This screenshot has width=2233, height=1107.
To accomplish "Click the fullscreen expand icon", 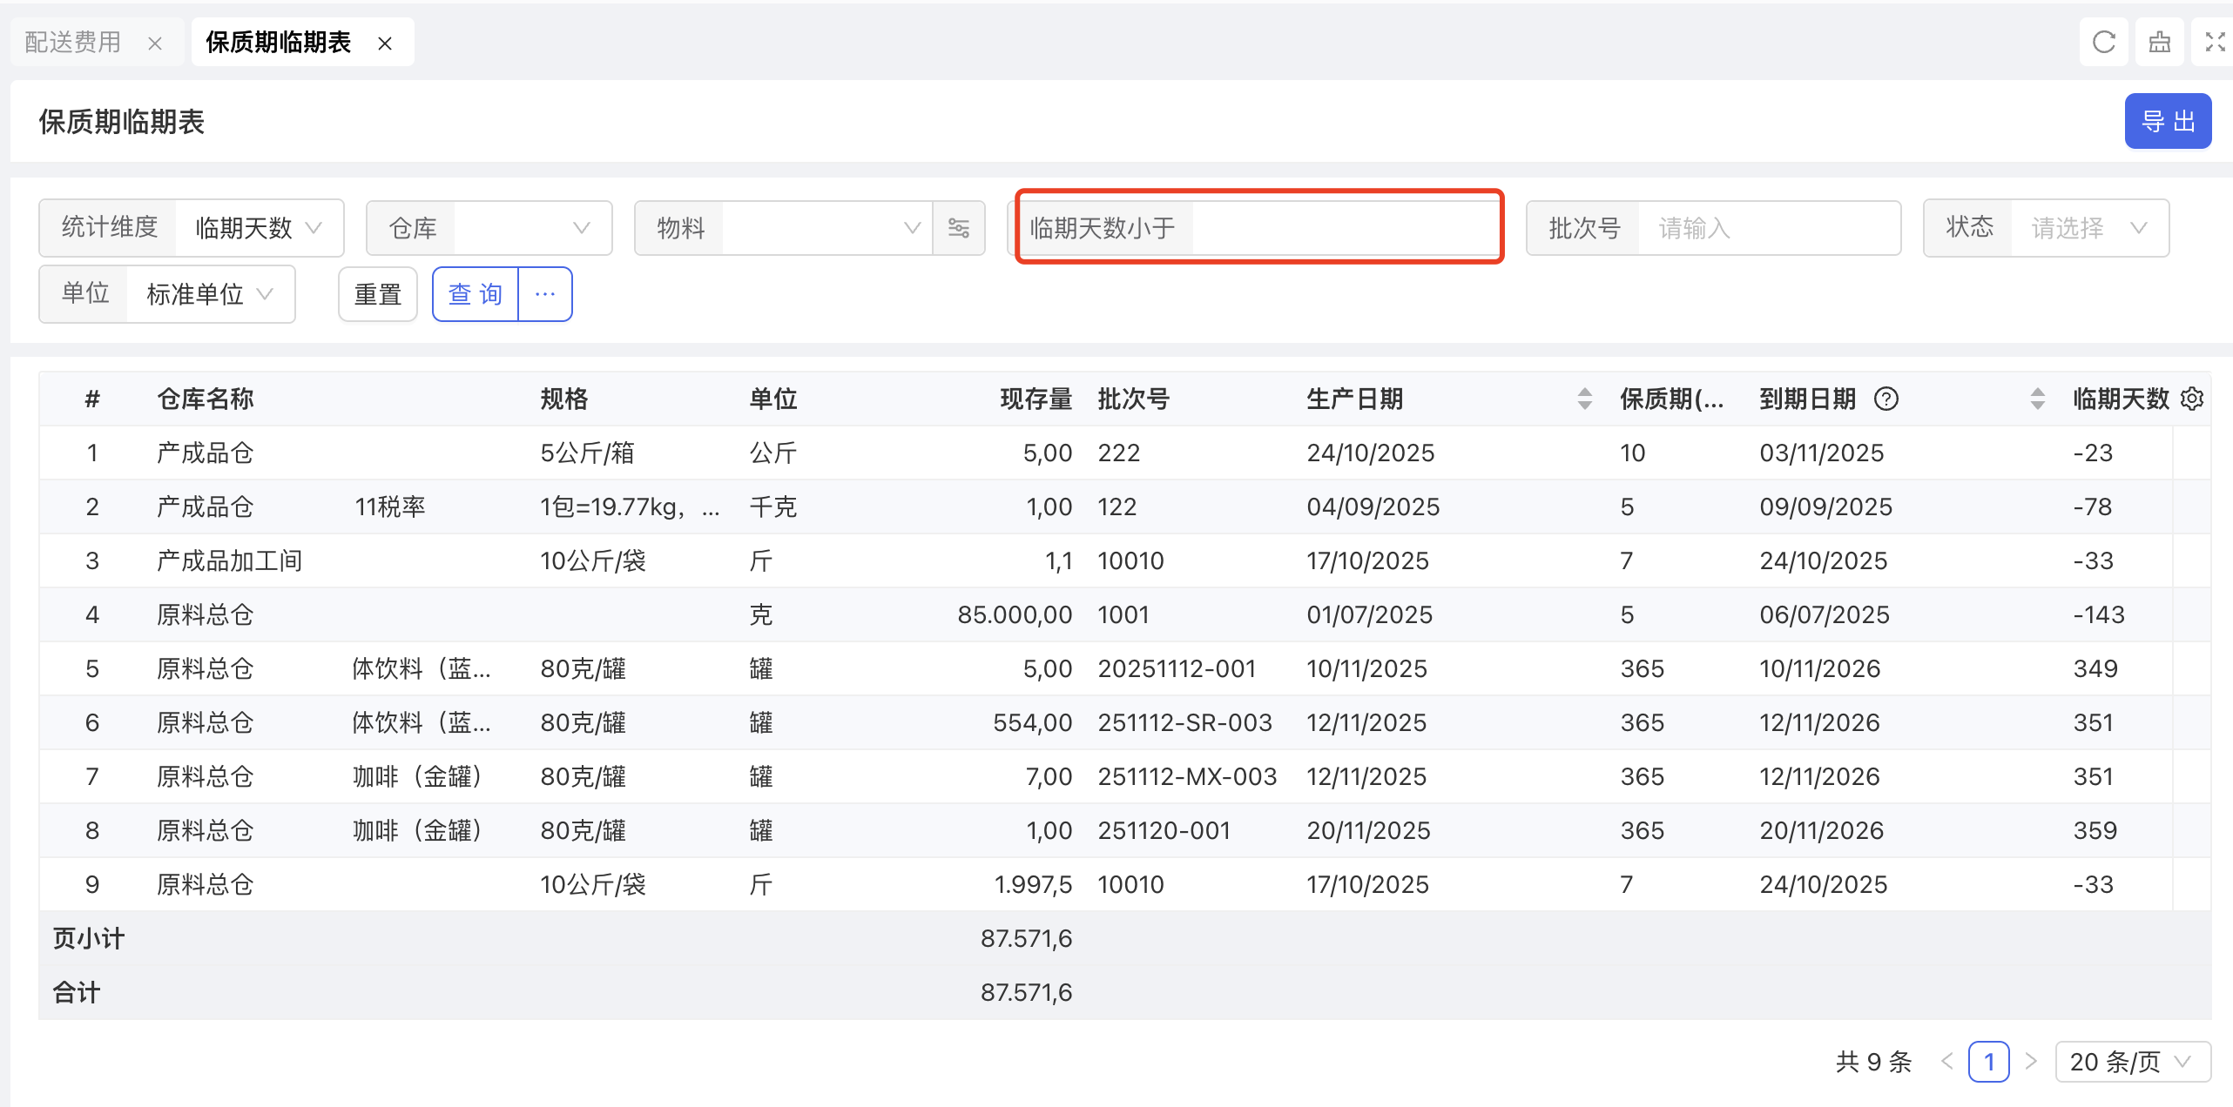I will click(2215, 42).
